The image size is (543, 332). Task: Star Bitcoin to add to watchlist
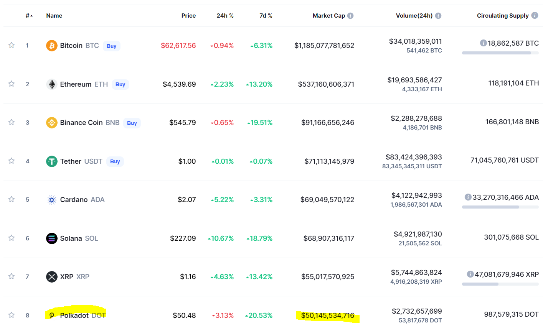point(12,45)
